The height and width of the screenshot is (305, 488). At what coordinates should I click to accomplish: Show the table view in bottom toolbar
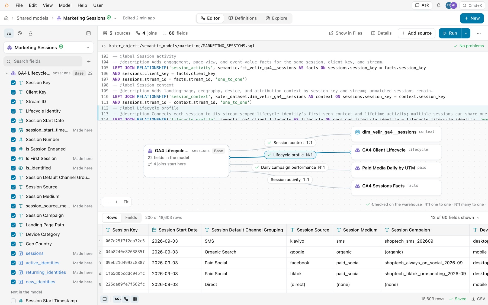(x=135, y=299)
